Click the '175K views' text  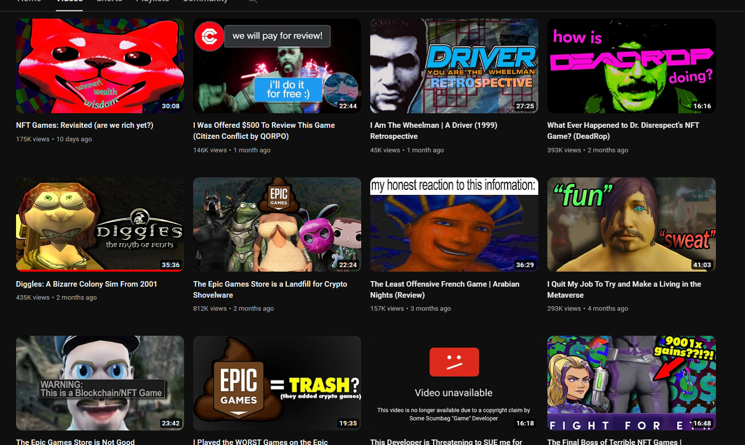33,139
